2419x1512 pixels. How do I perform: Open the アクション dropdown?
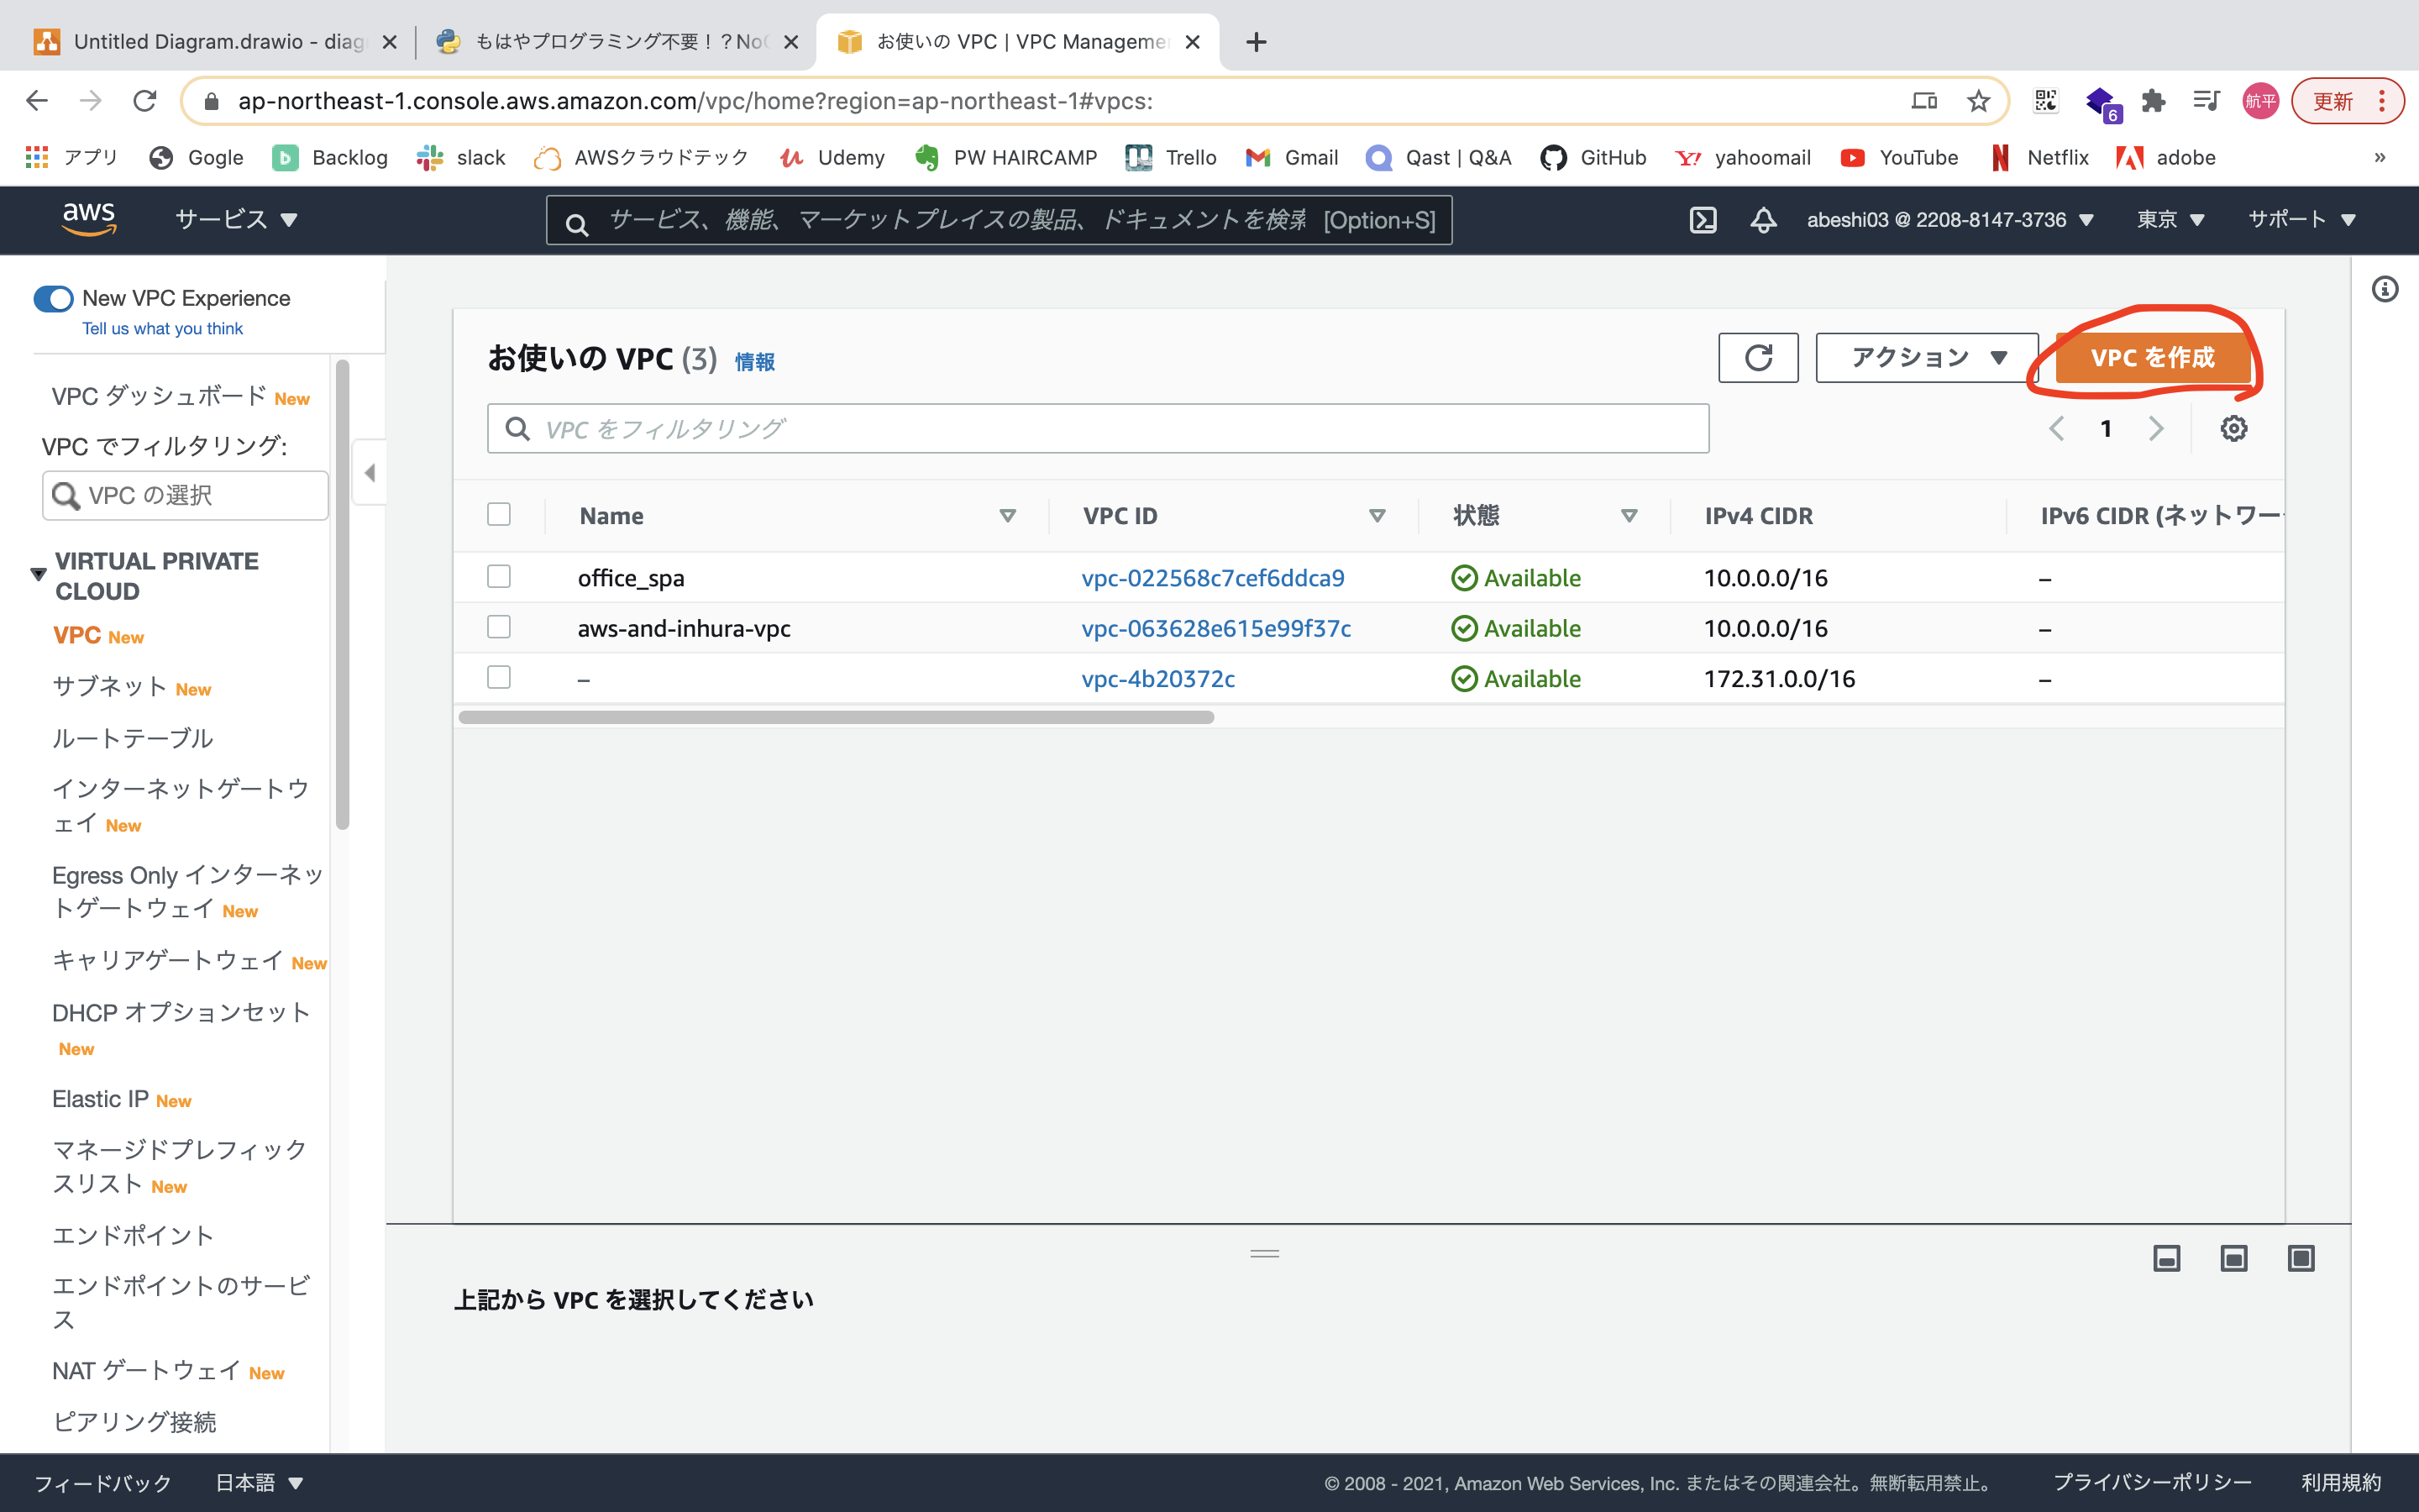[1926, 358]
